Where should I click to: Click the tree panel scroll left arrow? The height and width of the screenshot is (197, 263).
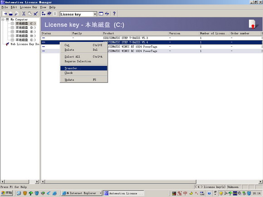point(3,182)
